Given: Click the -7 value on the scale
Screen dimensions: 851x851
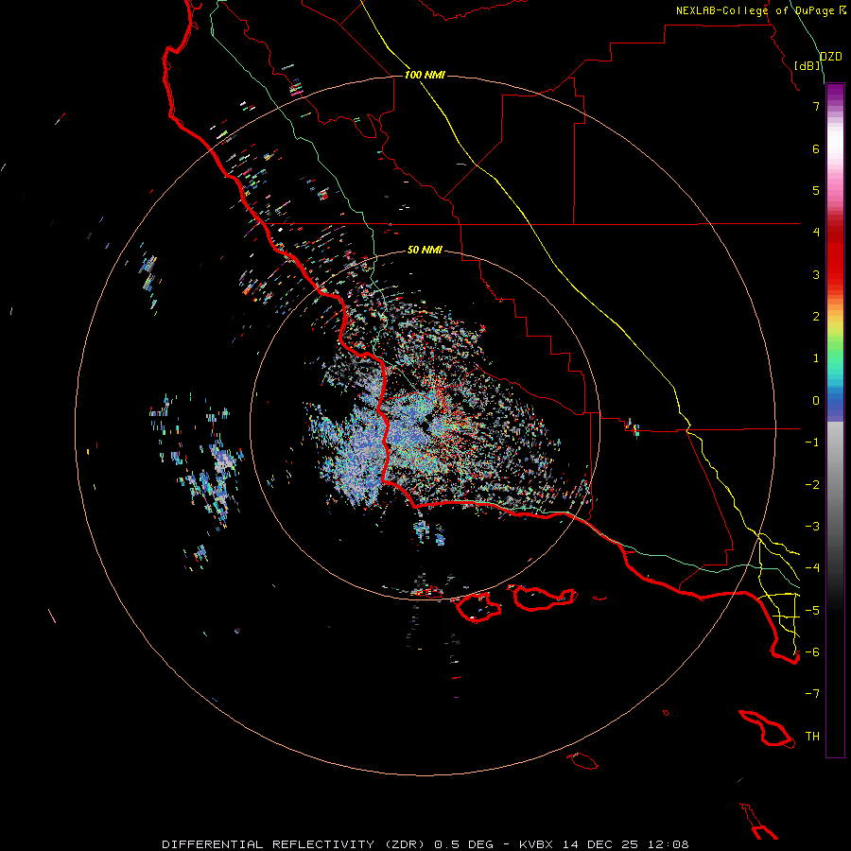Looking at the screenshot, I should coord(812,694).
